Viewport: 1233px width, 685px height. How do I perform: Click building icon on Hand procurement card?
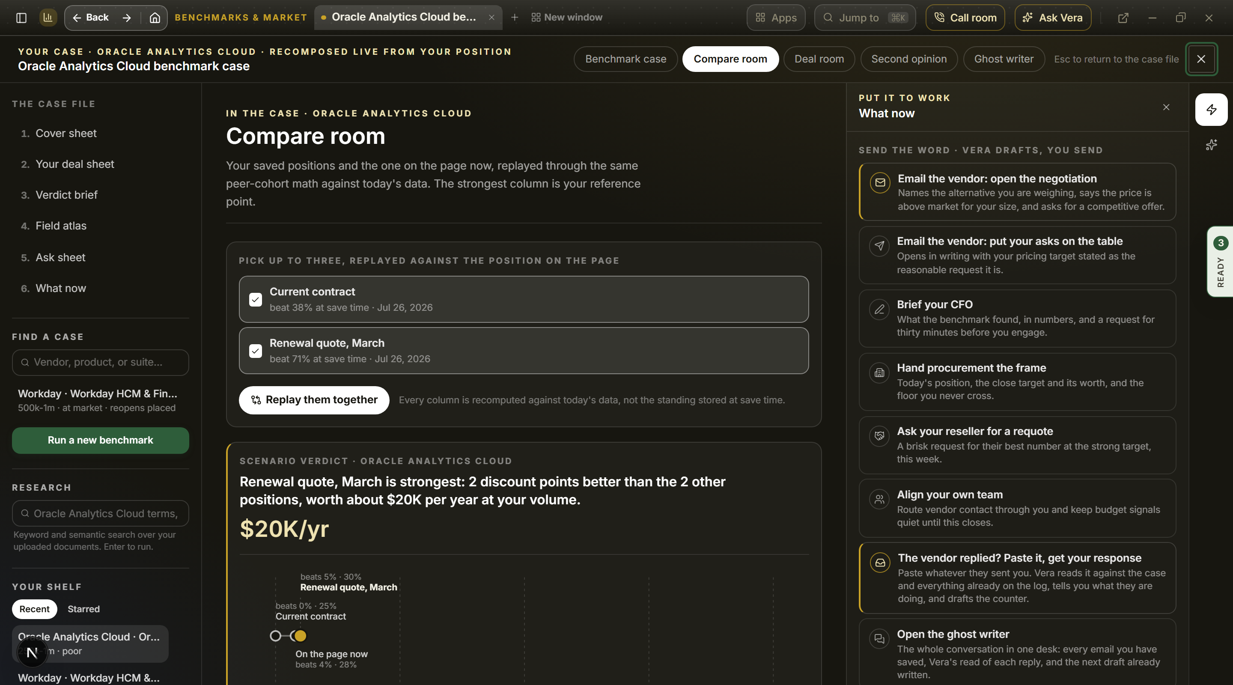click(879, 373)
